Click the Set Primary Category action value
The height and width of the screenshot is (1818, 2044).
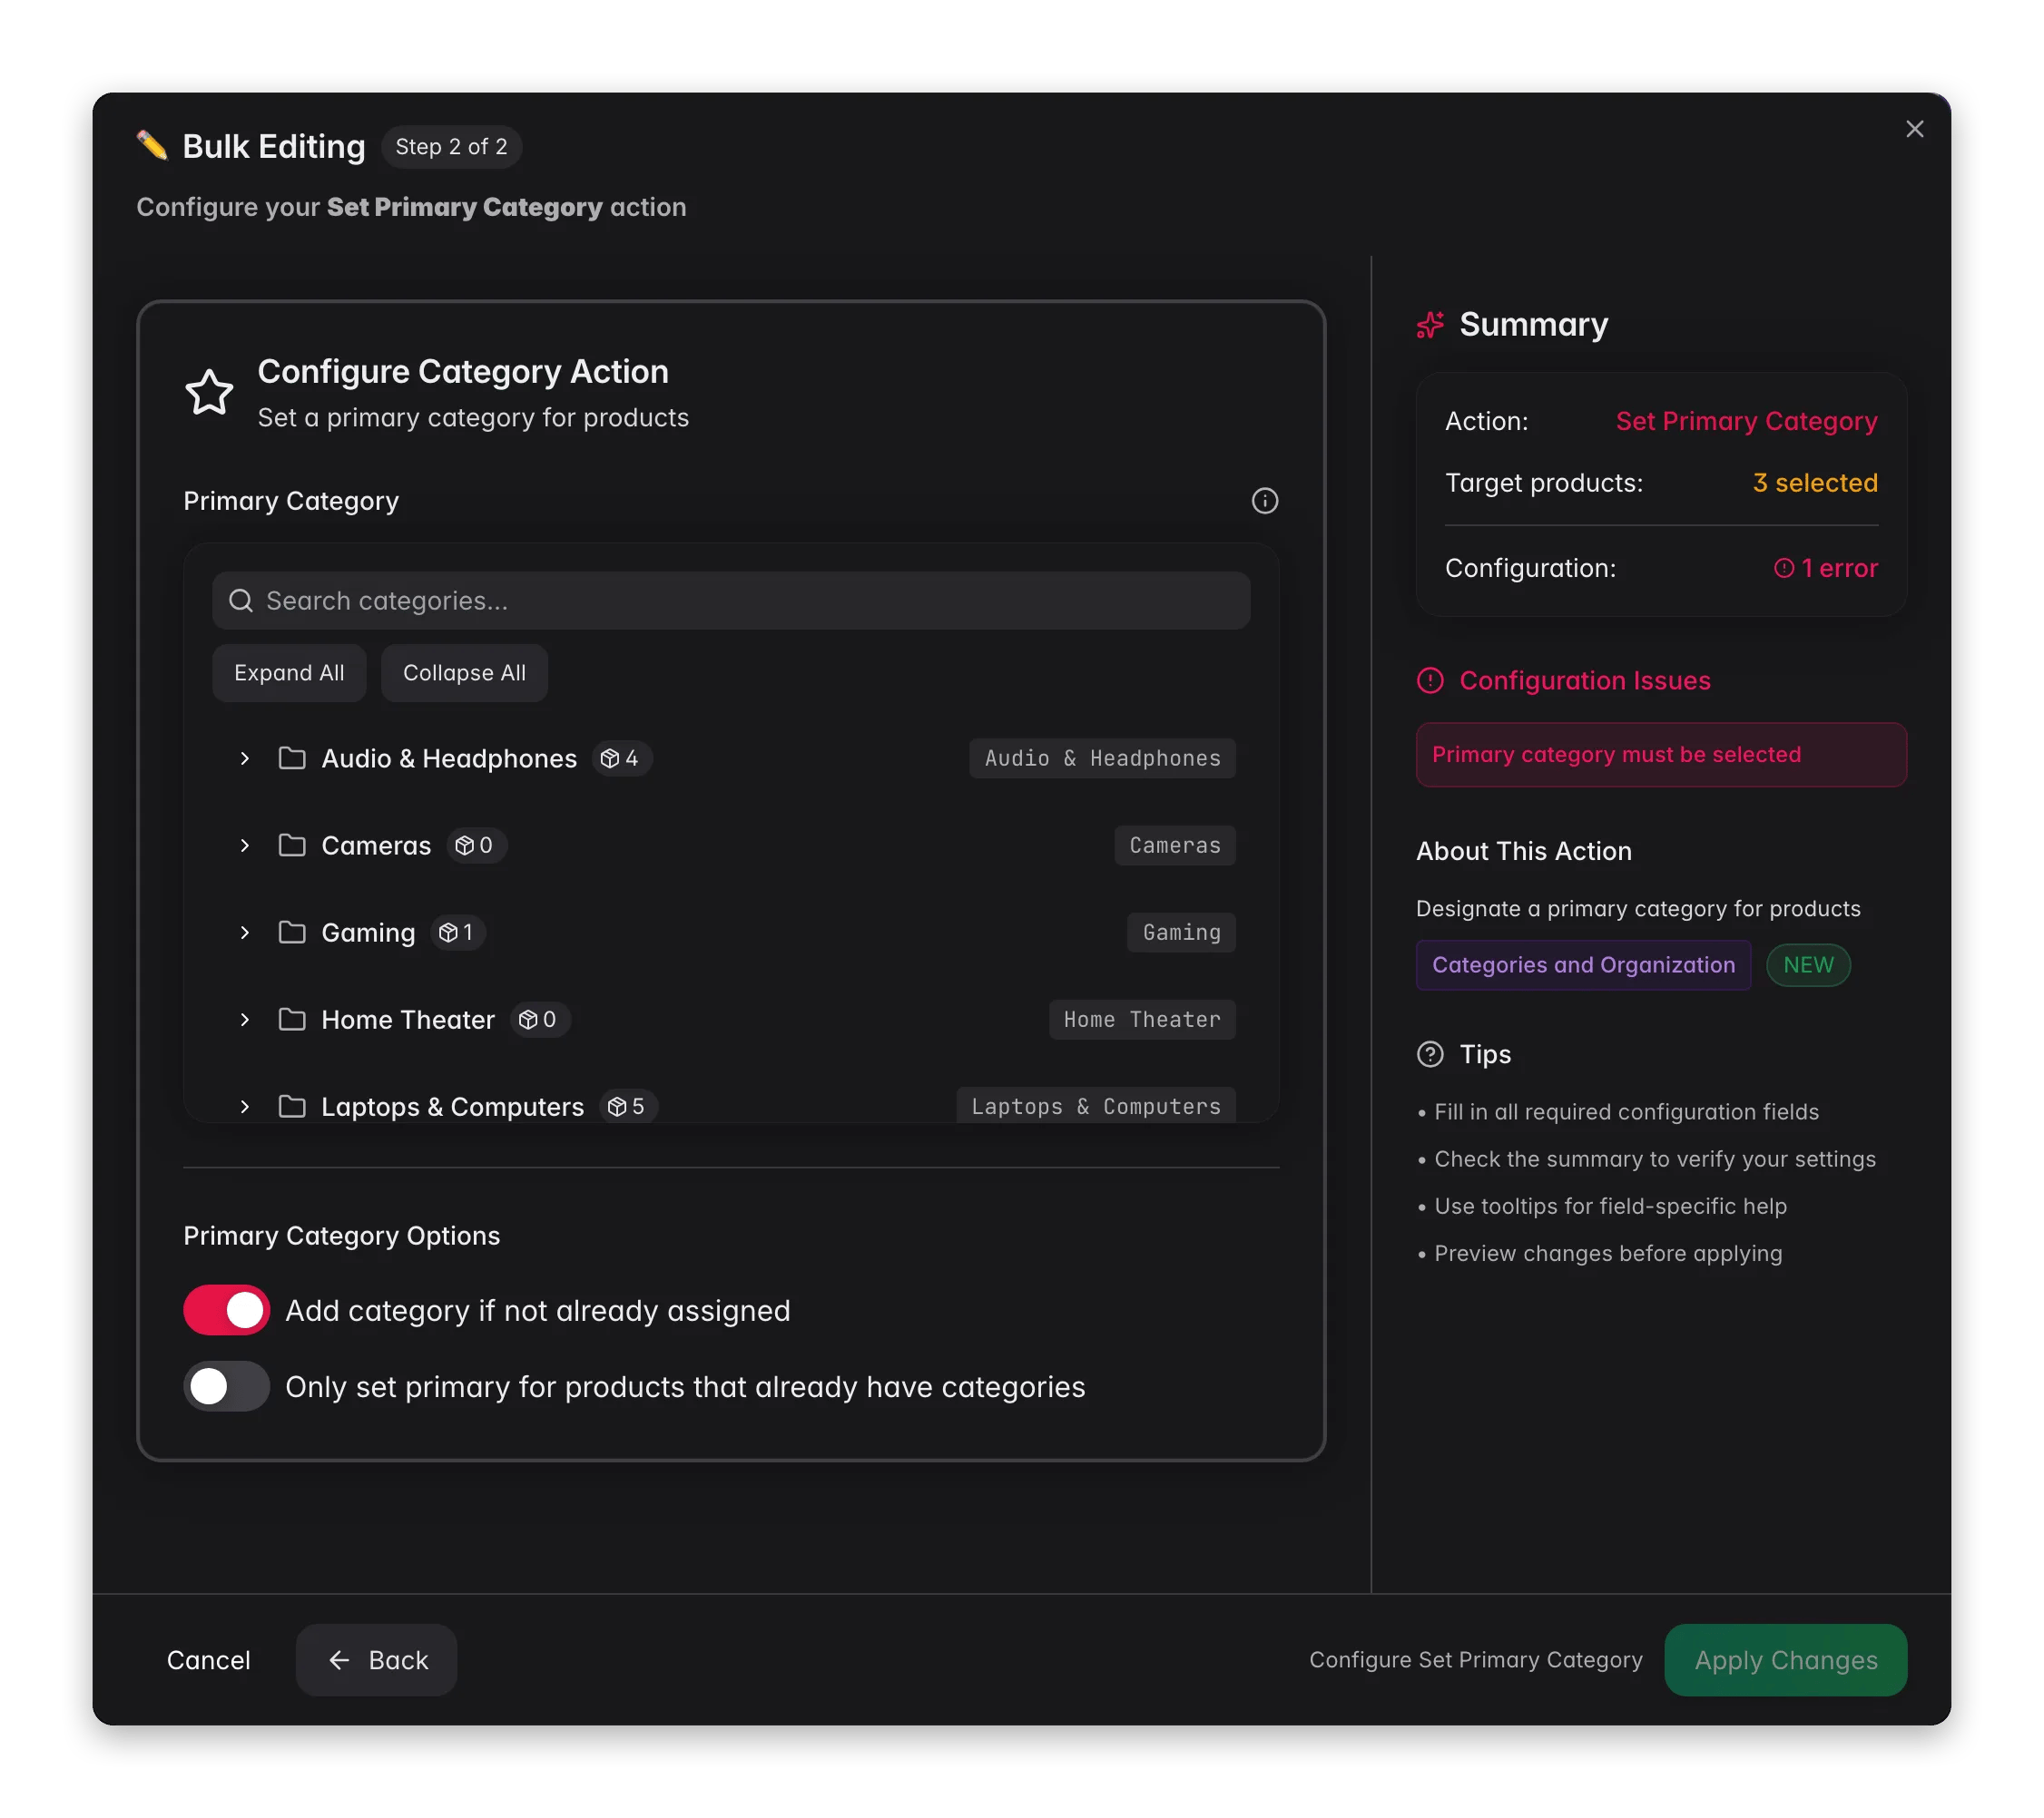click(x=1746, y=421)
